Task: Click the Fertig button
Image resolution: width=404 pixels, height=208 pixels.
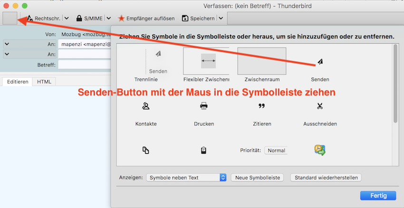Action: click(378, 196)
